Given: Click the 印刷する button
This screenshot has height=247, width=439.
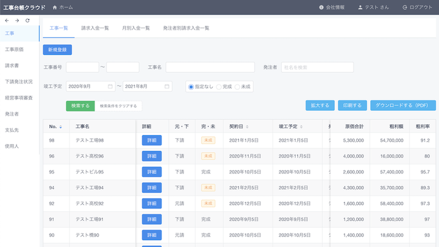Looking at the screenshot, I should point(352,105).
